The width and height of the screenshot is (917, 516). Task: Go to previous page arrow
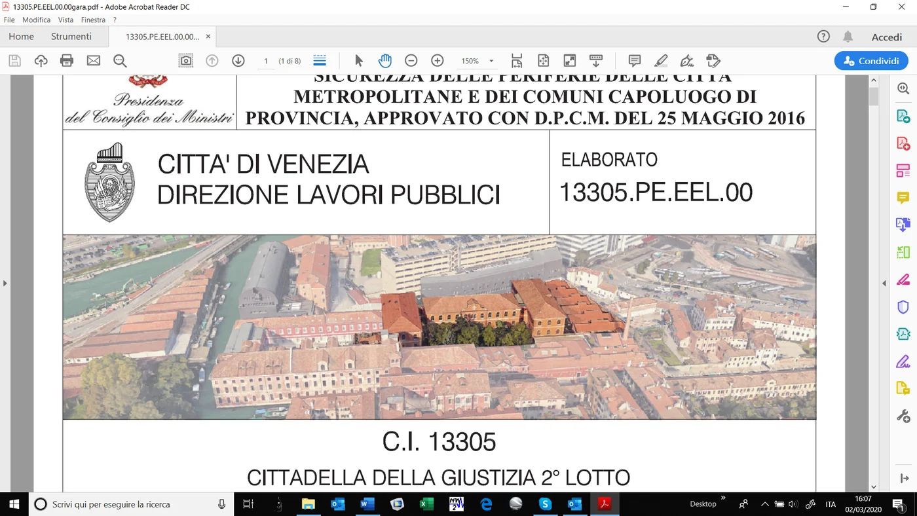pyautogui.click(x=212, y=61)
